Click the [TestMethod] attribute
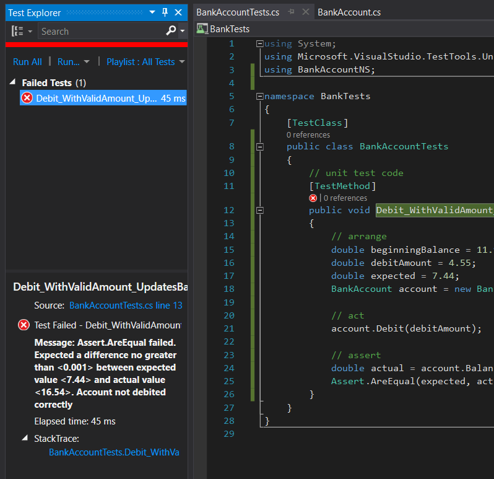Image resolution: width=494 pixels, height=479 pixels. click(342, 186)
